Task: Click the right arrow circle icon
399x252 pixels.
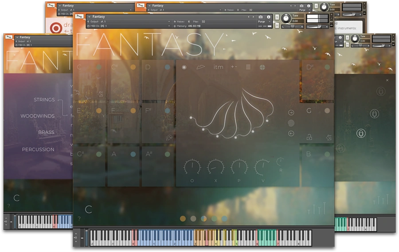Action: [x=291, y=113]
